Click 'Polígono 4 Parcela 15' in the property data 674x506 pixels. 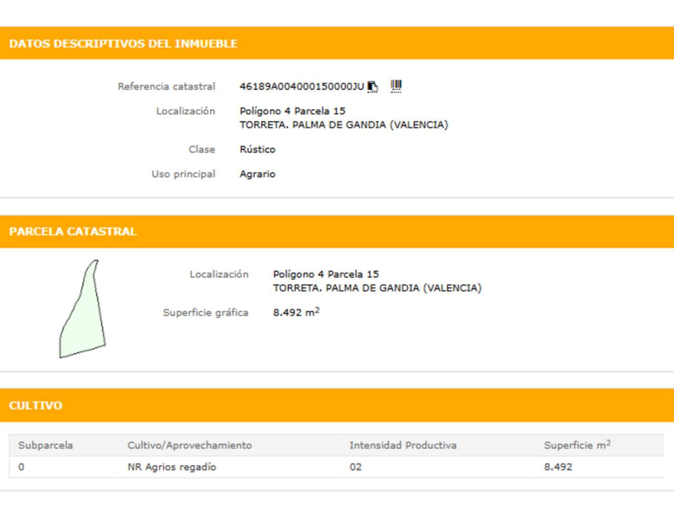tap(292, 111)
